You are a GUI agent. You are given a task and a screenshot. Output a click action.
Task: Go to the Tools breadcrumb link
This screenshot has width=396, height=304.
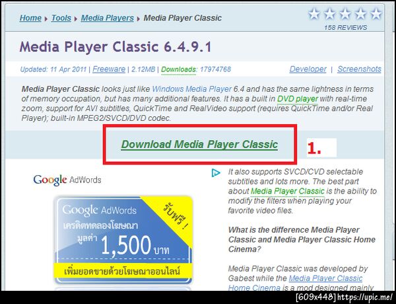(x=61, y=18)
